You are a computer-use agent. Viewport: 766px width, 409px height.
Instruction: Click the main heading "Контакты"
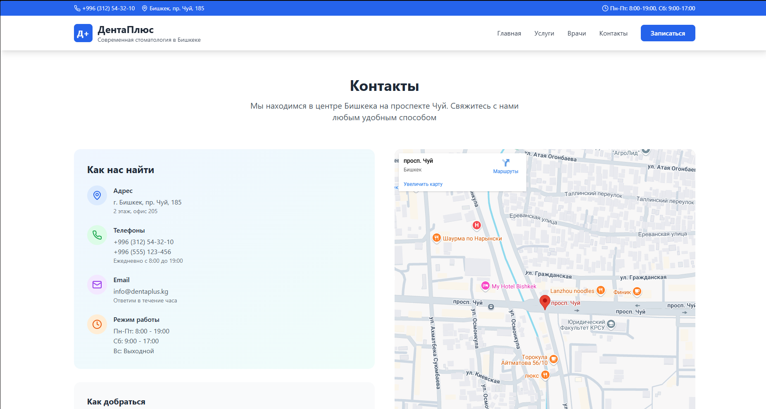[x=385, y=86]
